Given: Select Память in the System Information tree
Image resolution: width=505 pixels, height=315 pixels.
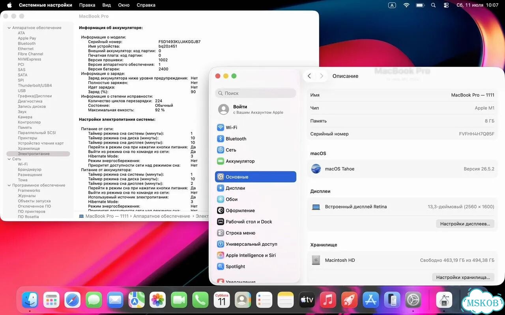Looking at the screenshot, I should coord(25,128).
